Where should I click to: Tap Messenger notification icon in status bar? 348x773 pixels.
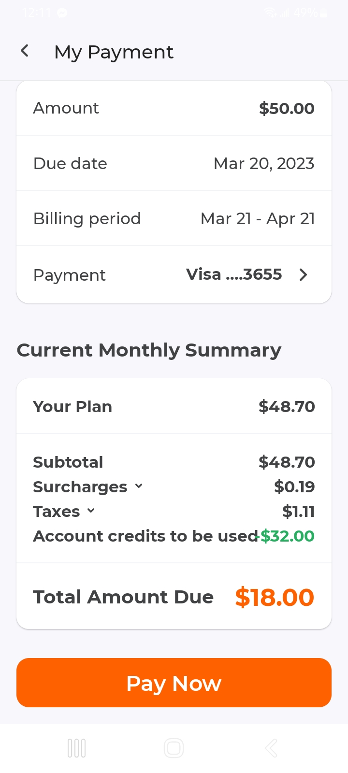62,13
